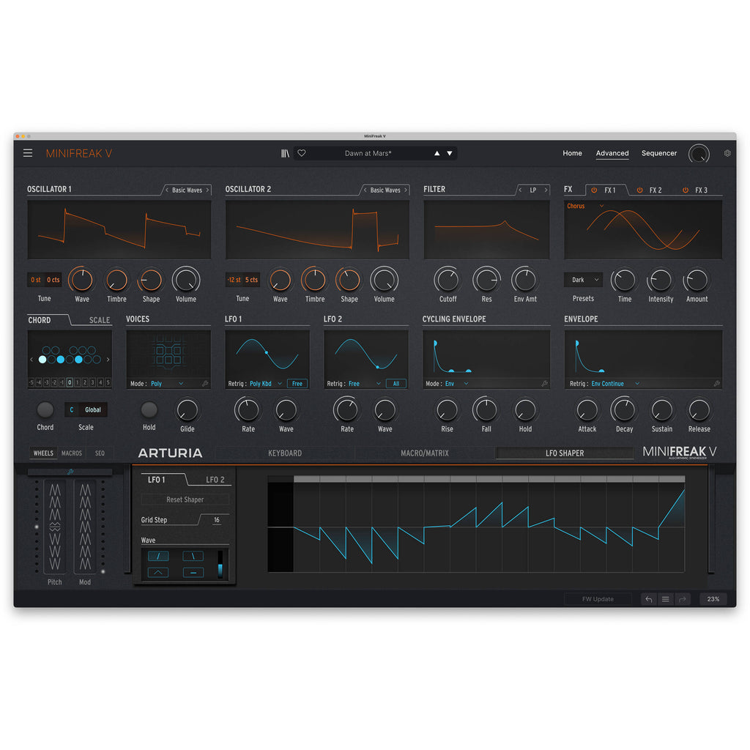Screen dimensions: 750x750
Task: Expand the Voices Mode Poly dropdown
Action: point(181,384)
